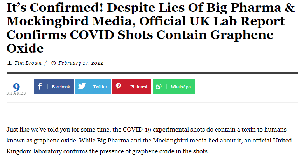This screenshot has width=304, height=160.
Task: Click the WhatsApp phone bubble icon
Action: [x=159, y=86]
